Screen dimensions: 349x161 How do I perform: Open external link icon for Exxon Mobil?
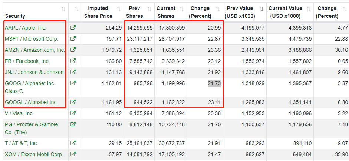[73, 154]
